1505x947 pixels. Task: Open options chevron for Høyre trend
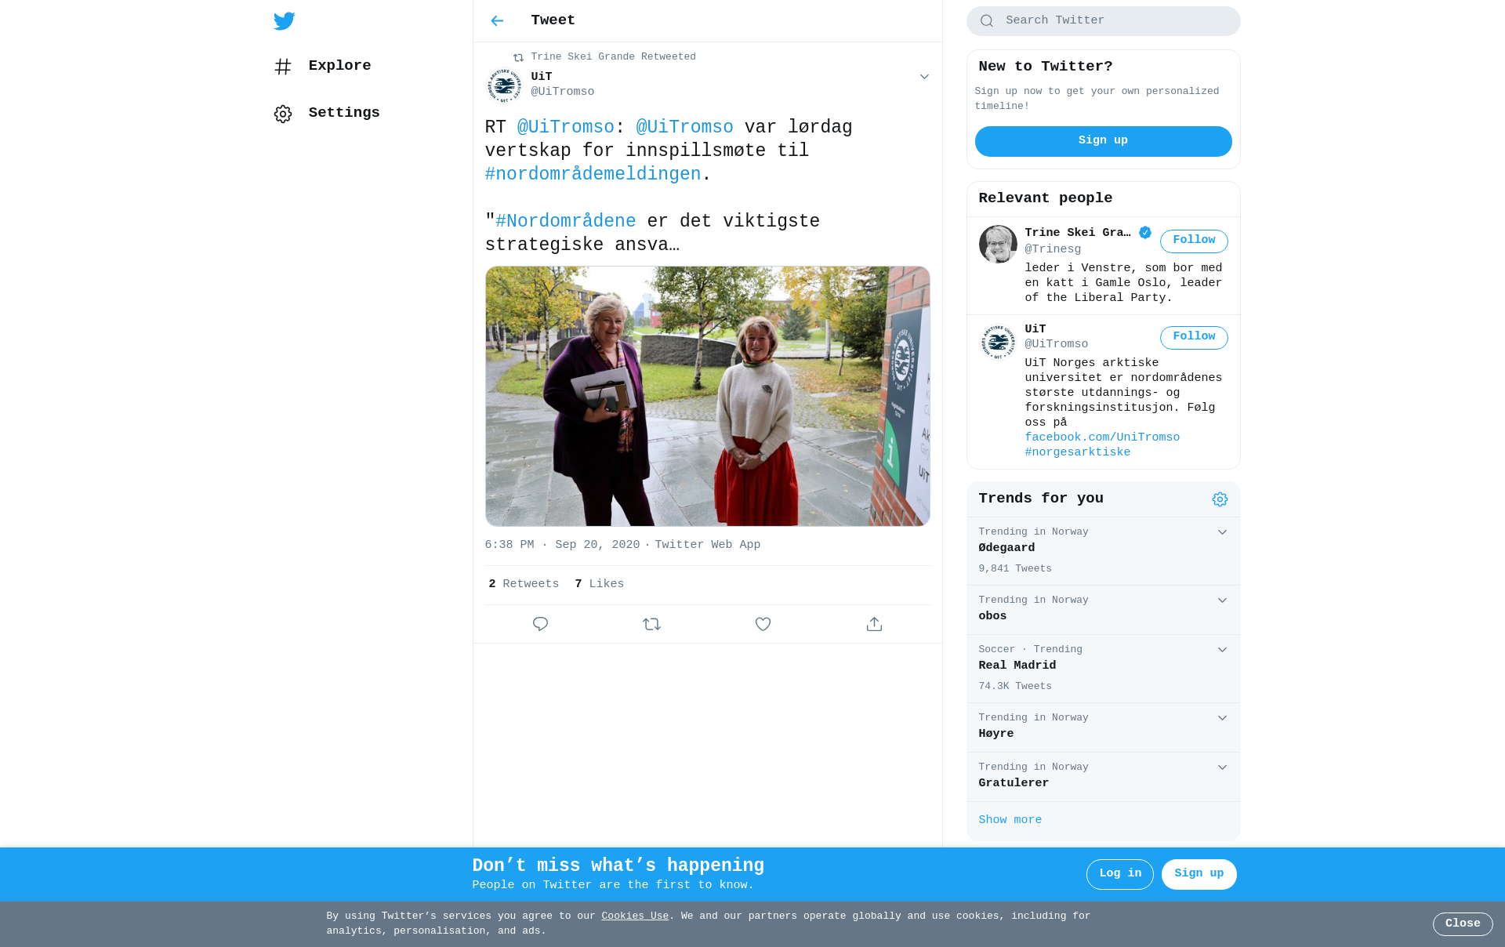1222,718
